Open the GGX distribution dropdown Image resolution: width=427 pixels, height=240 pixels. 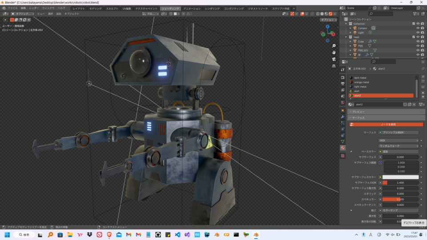(x=398, y=140)
